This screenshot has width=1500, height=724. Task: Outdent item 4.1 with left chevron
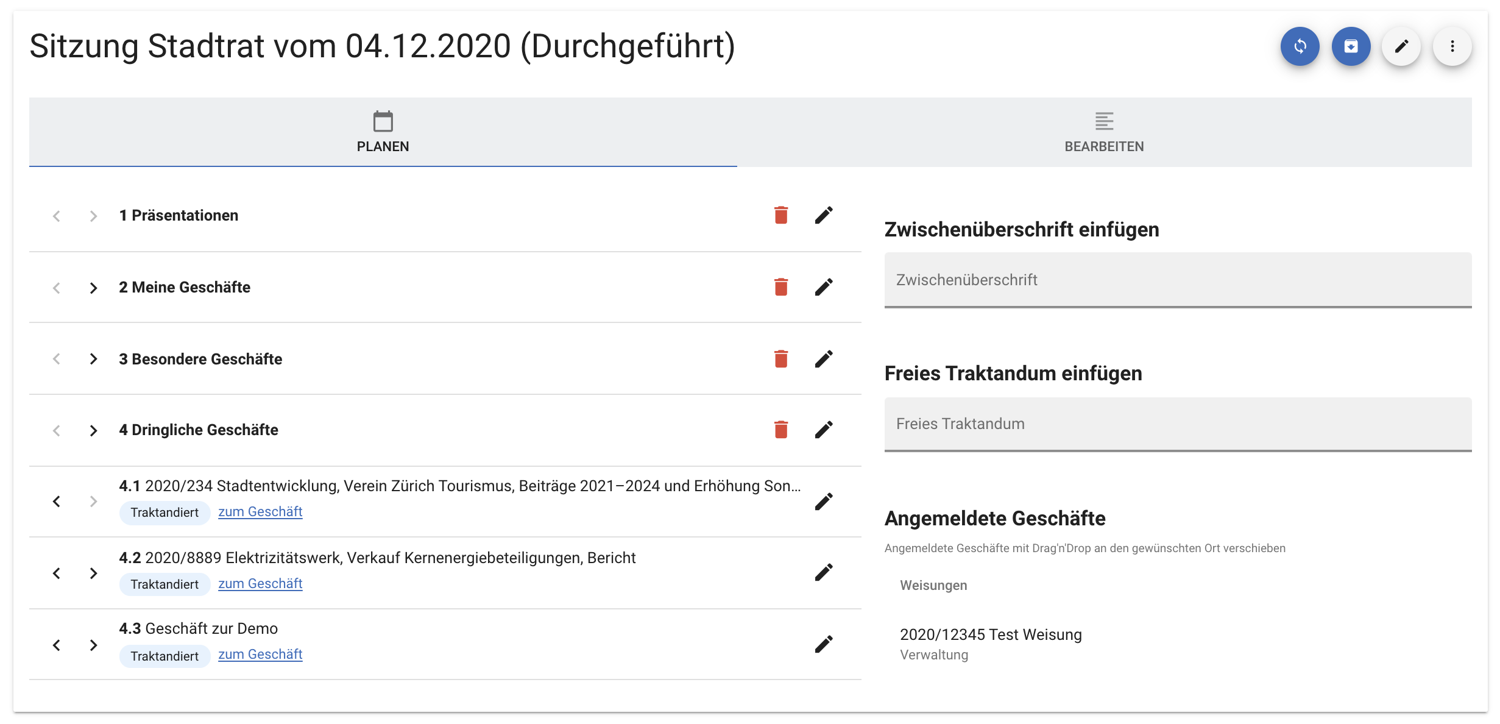pos(57,502)
